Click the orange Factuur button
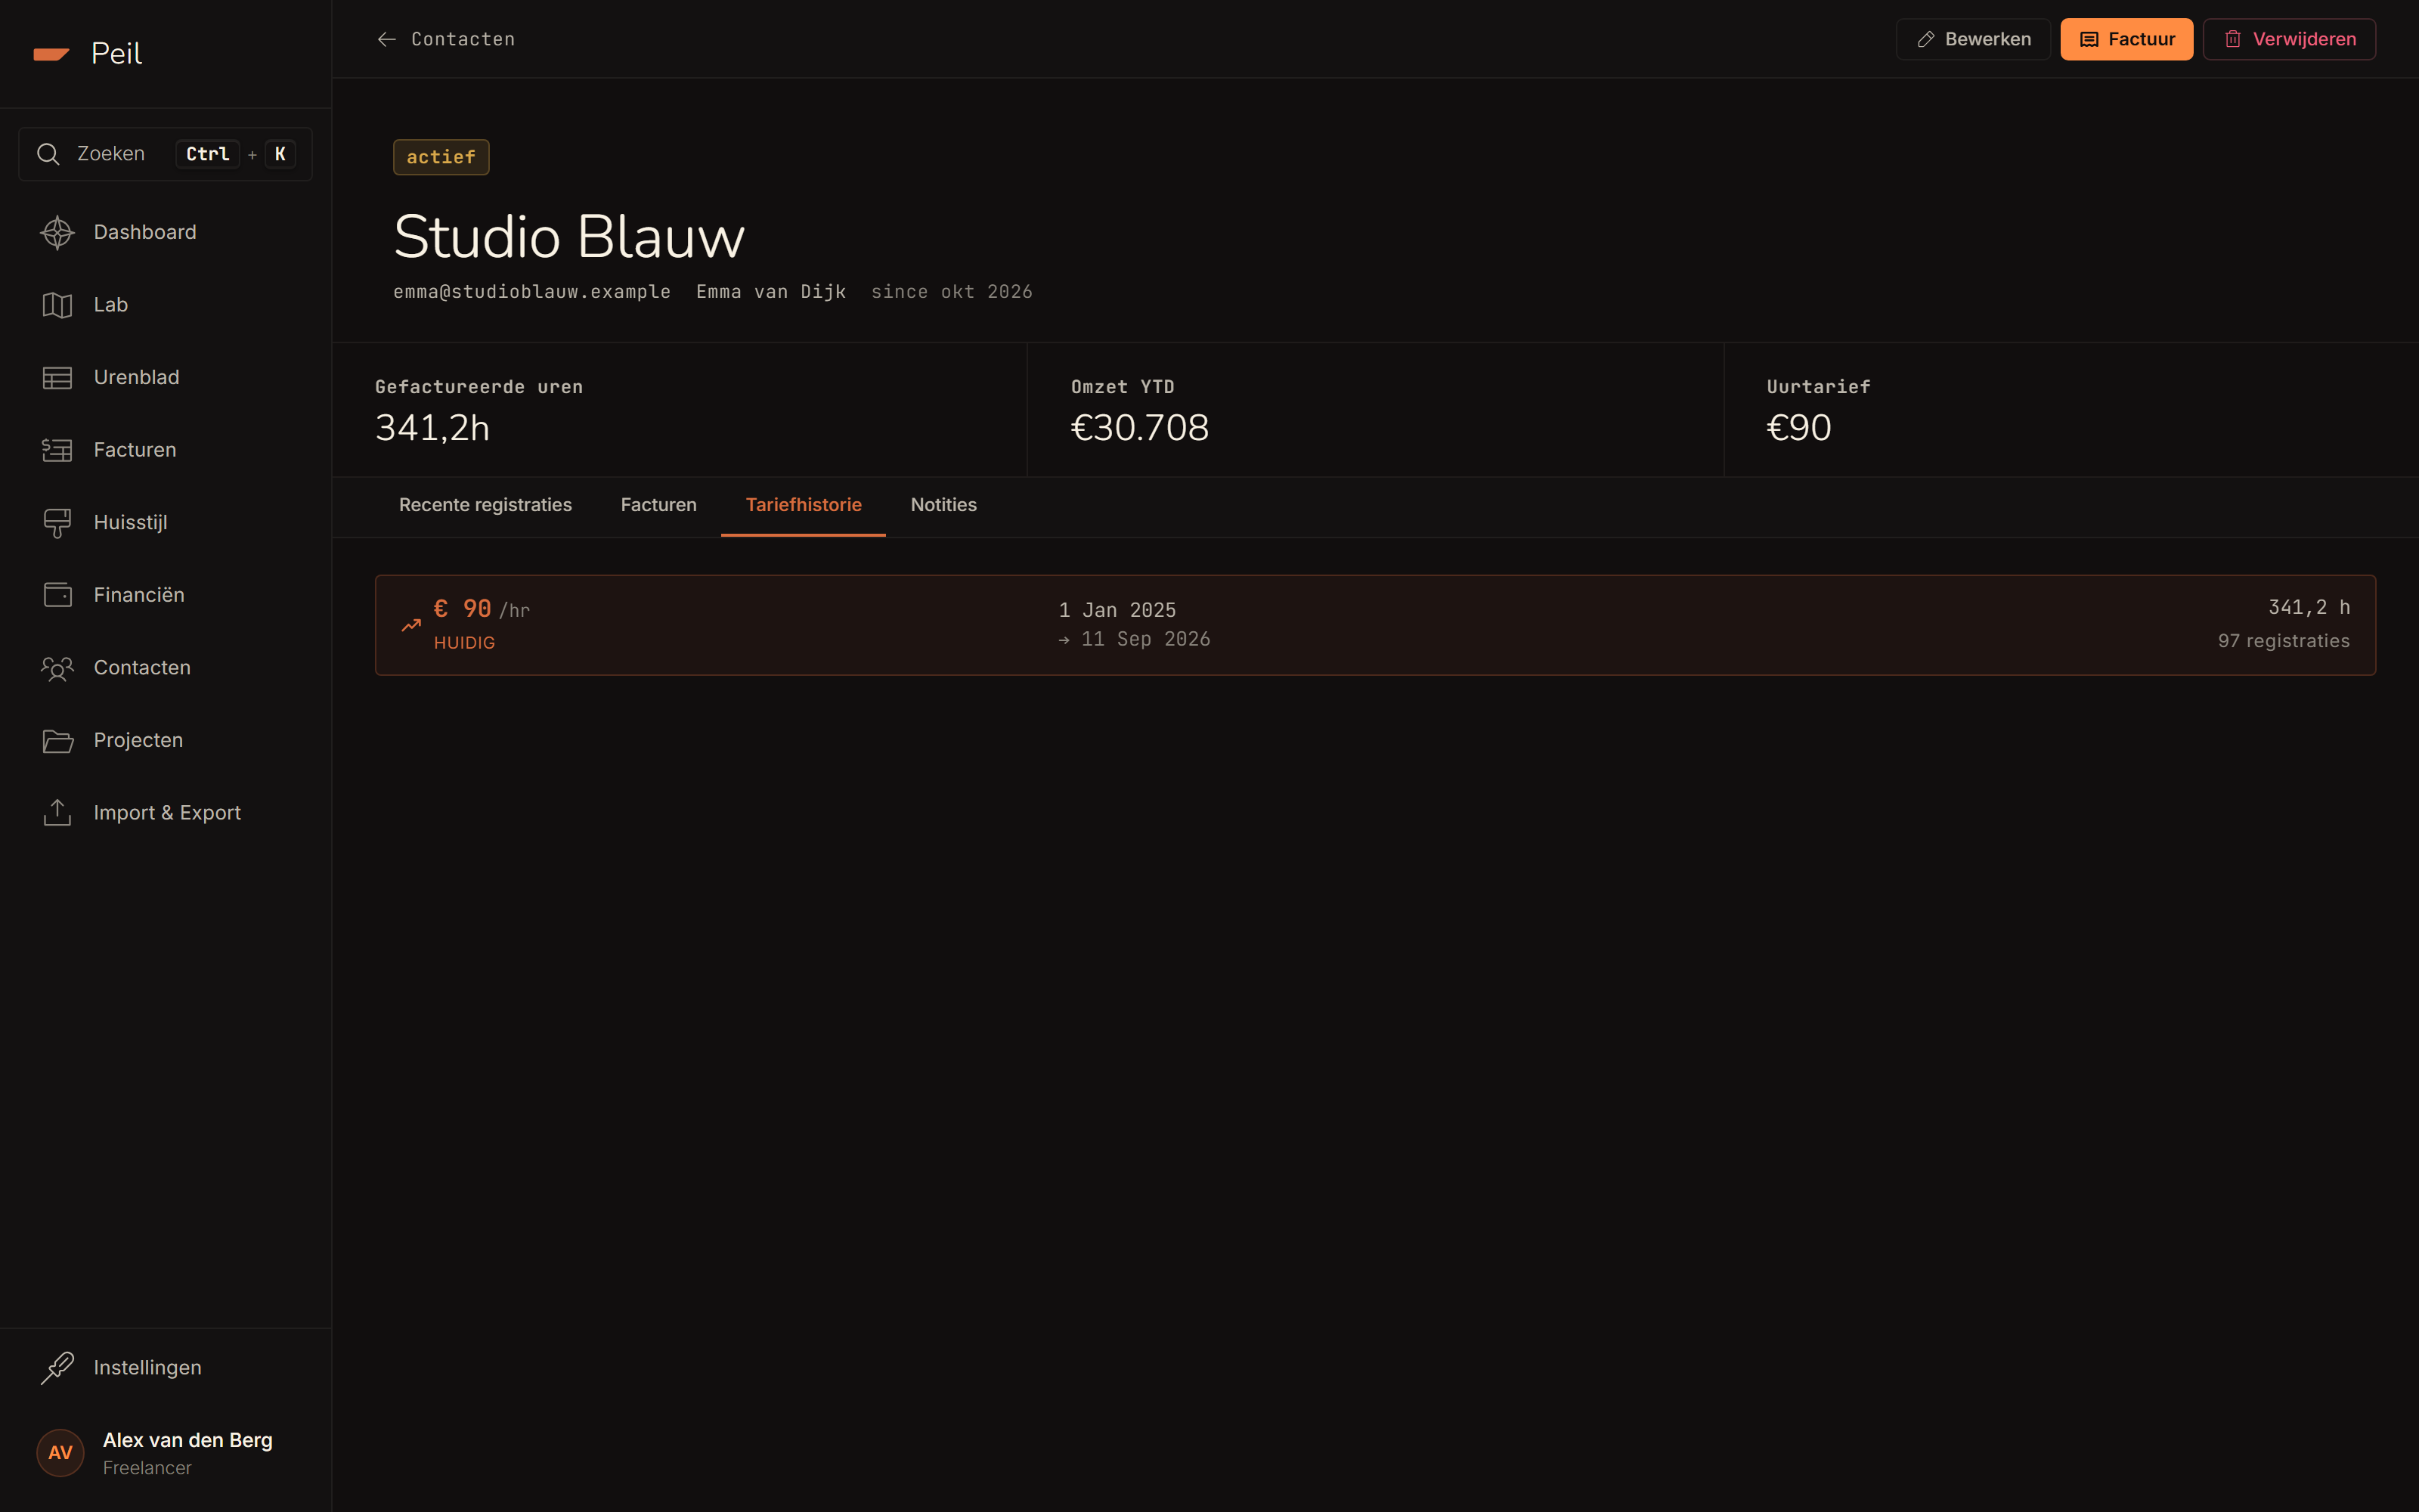 [2127, 39]
